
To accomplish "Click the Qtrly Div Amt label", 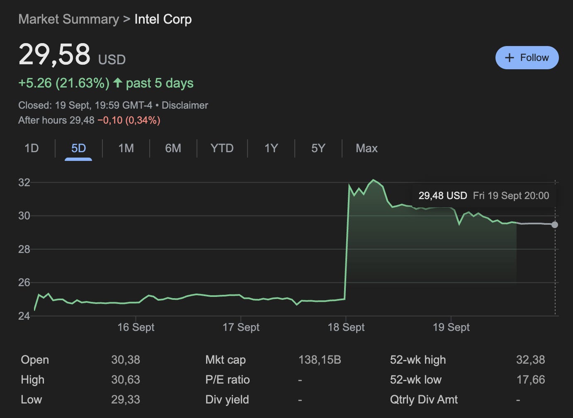I will 424,399.
